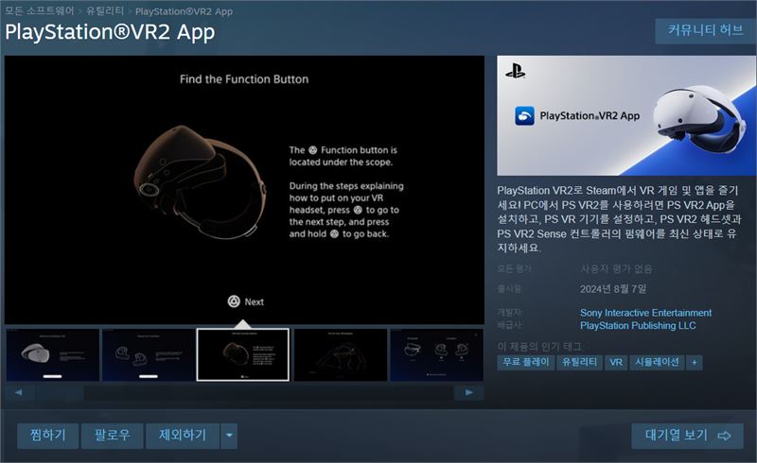Click the release date 2024년 8월 7일
Screen dimensions: 757x463
(613, 289)
